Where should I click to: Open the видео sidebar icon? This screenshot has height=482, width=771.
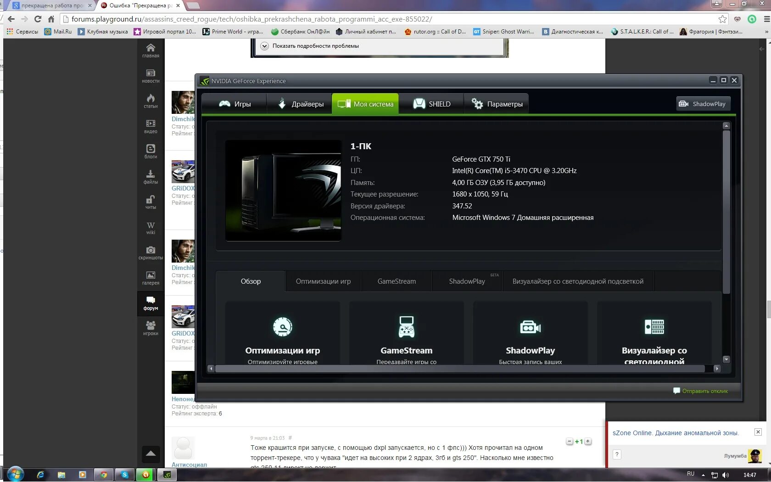(x=151, y=126)
